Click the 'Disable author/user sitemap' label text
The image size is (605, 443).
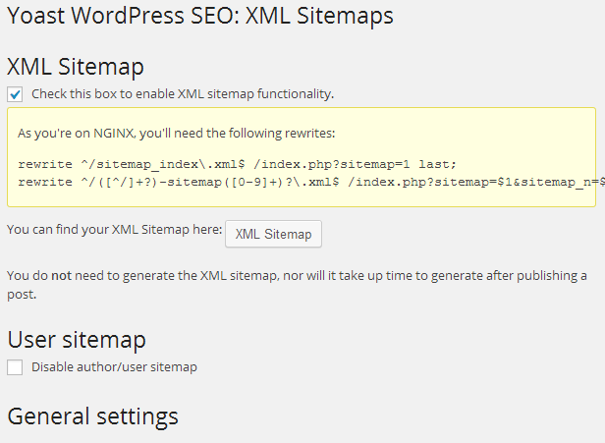point(114,367)
